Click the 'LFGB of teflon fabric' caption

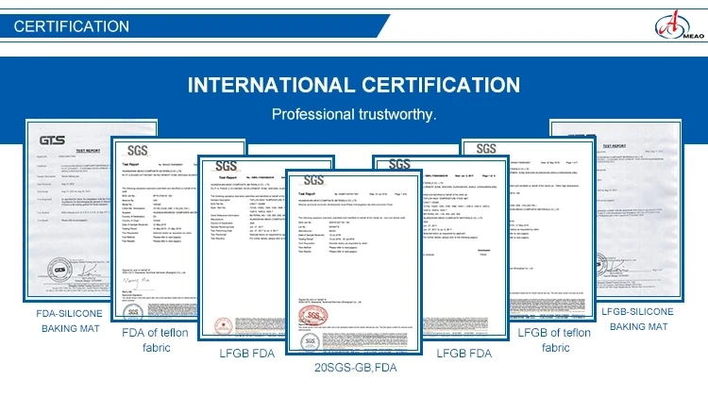point(554,340)
